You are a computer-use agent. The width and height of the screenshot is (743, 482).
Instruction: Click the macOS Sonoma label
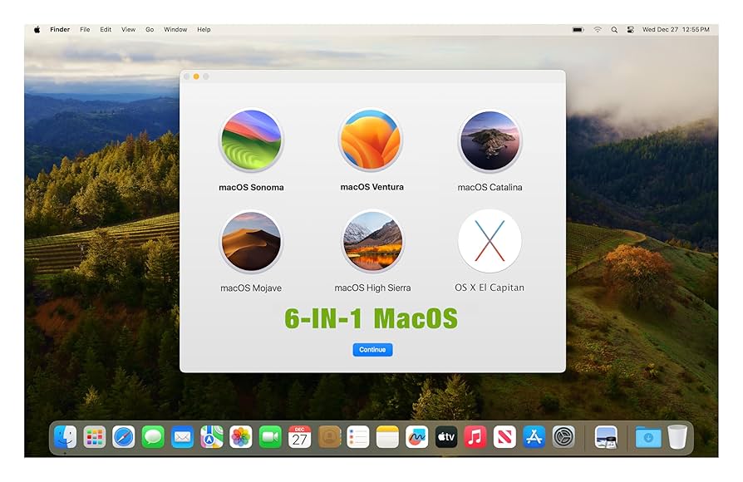251,187
